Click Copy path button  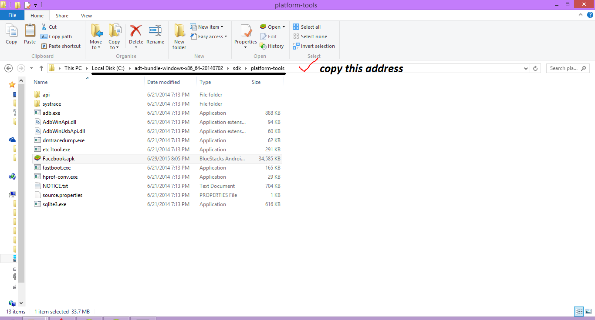pyautogui.click(x=56, y=37)
